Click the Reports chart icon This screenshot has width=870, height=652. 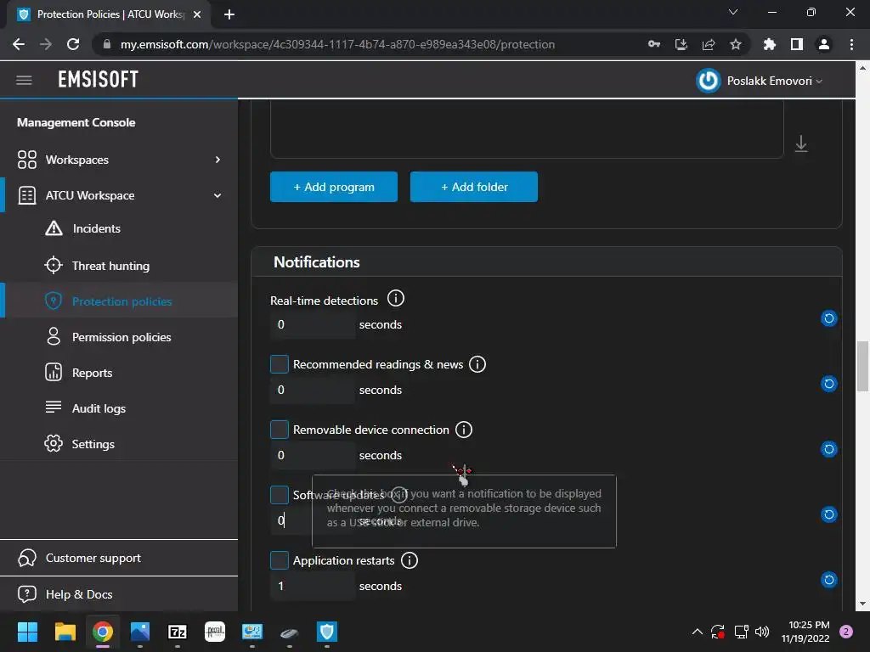pos(54,373)
